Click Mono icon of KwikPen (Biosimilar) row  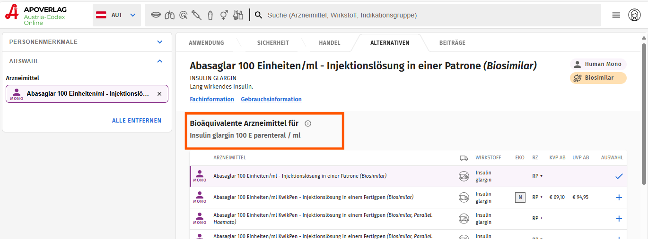click(200, 198)
